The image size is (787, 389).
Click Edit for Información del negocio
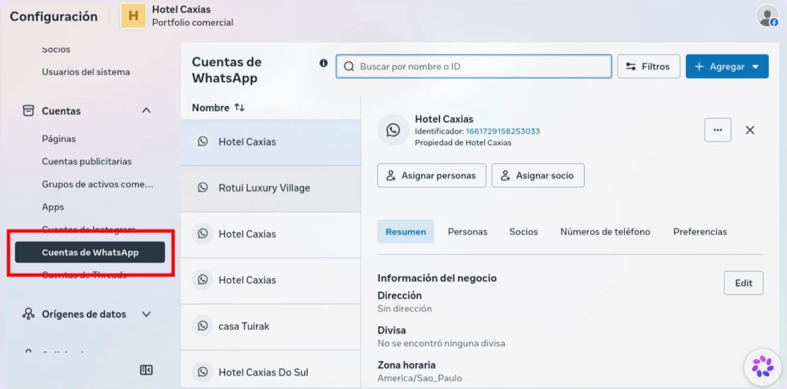pyautogui.click(x=744, y=283)
